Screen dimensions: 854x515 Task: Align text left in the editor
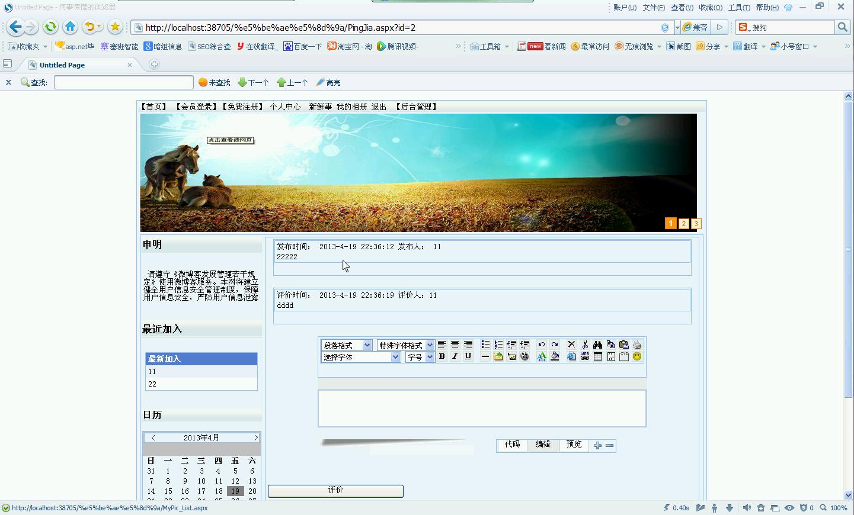(442, 345)
